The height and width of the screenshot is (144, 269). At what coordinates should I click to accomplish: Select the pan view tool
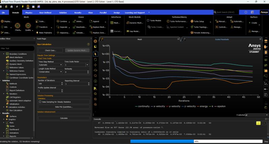tap(95, 65)
